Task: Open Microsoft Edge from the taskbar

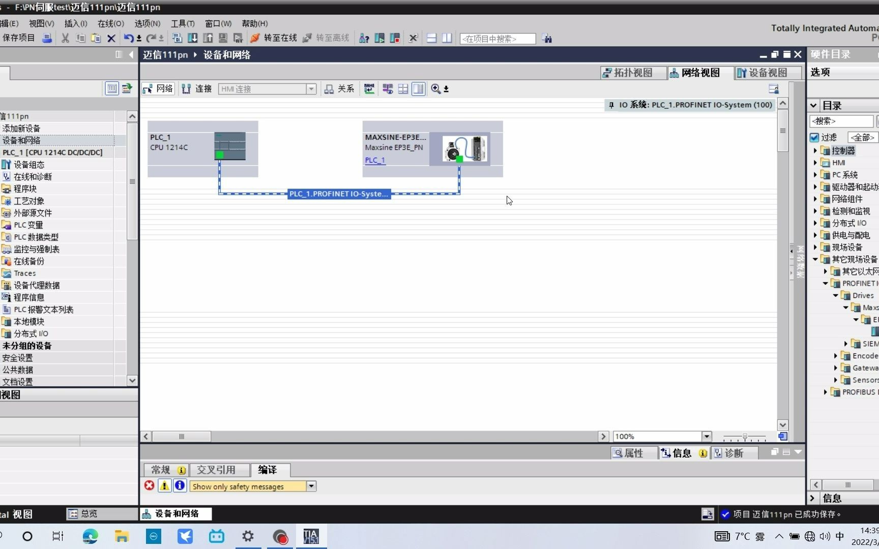Action: (90, 536)
